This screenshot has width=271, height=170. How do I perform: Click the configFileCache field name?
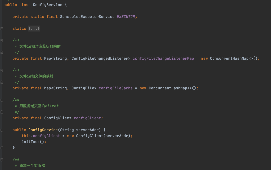click(x=116, y=88)
